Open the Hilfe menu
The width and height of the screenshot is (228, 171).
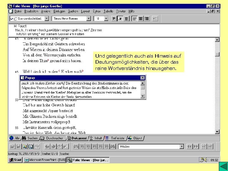[131, 11]
